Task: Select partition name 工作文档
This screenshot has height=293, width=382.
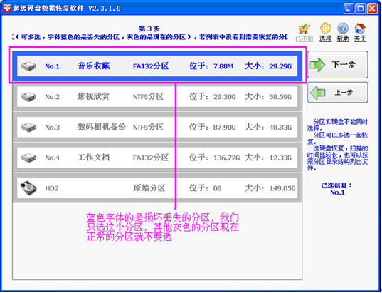Action: tap(94, 158)
